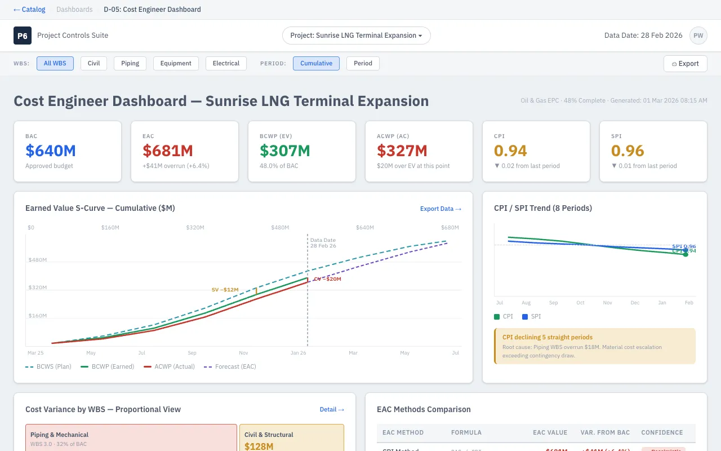
Task: Select the "D-05: Cost Engineer Dashboard" tab
Action: [152, 9]
